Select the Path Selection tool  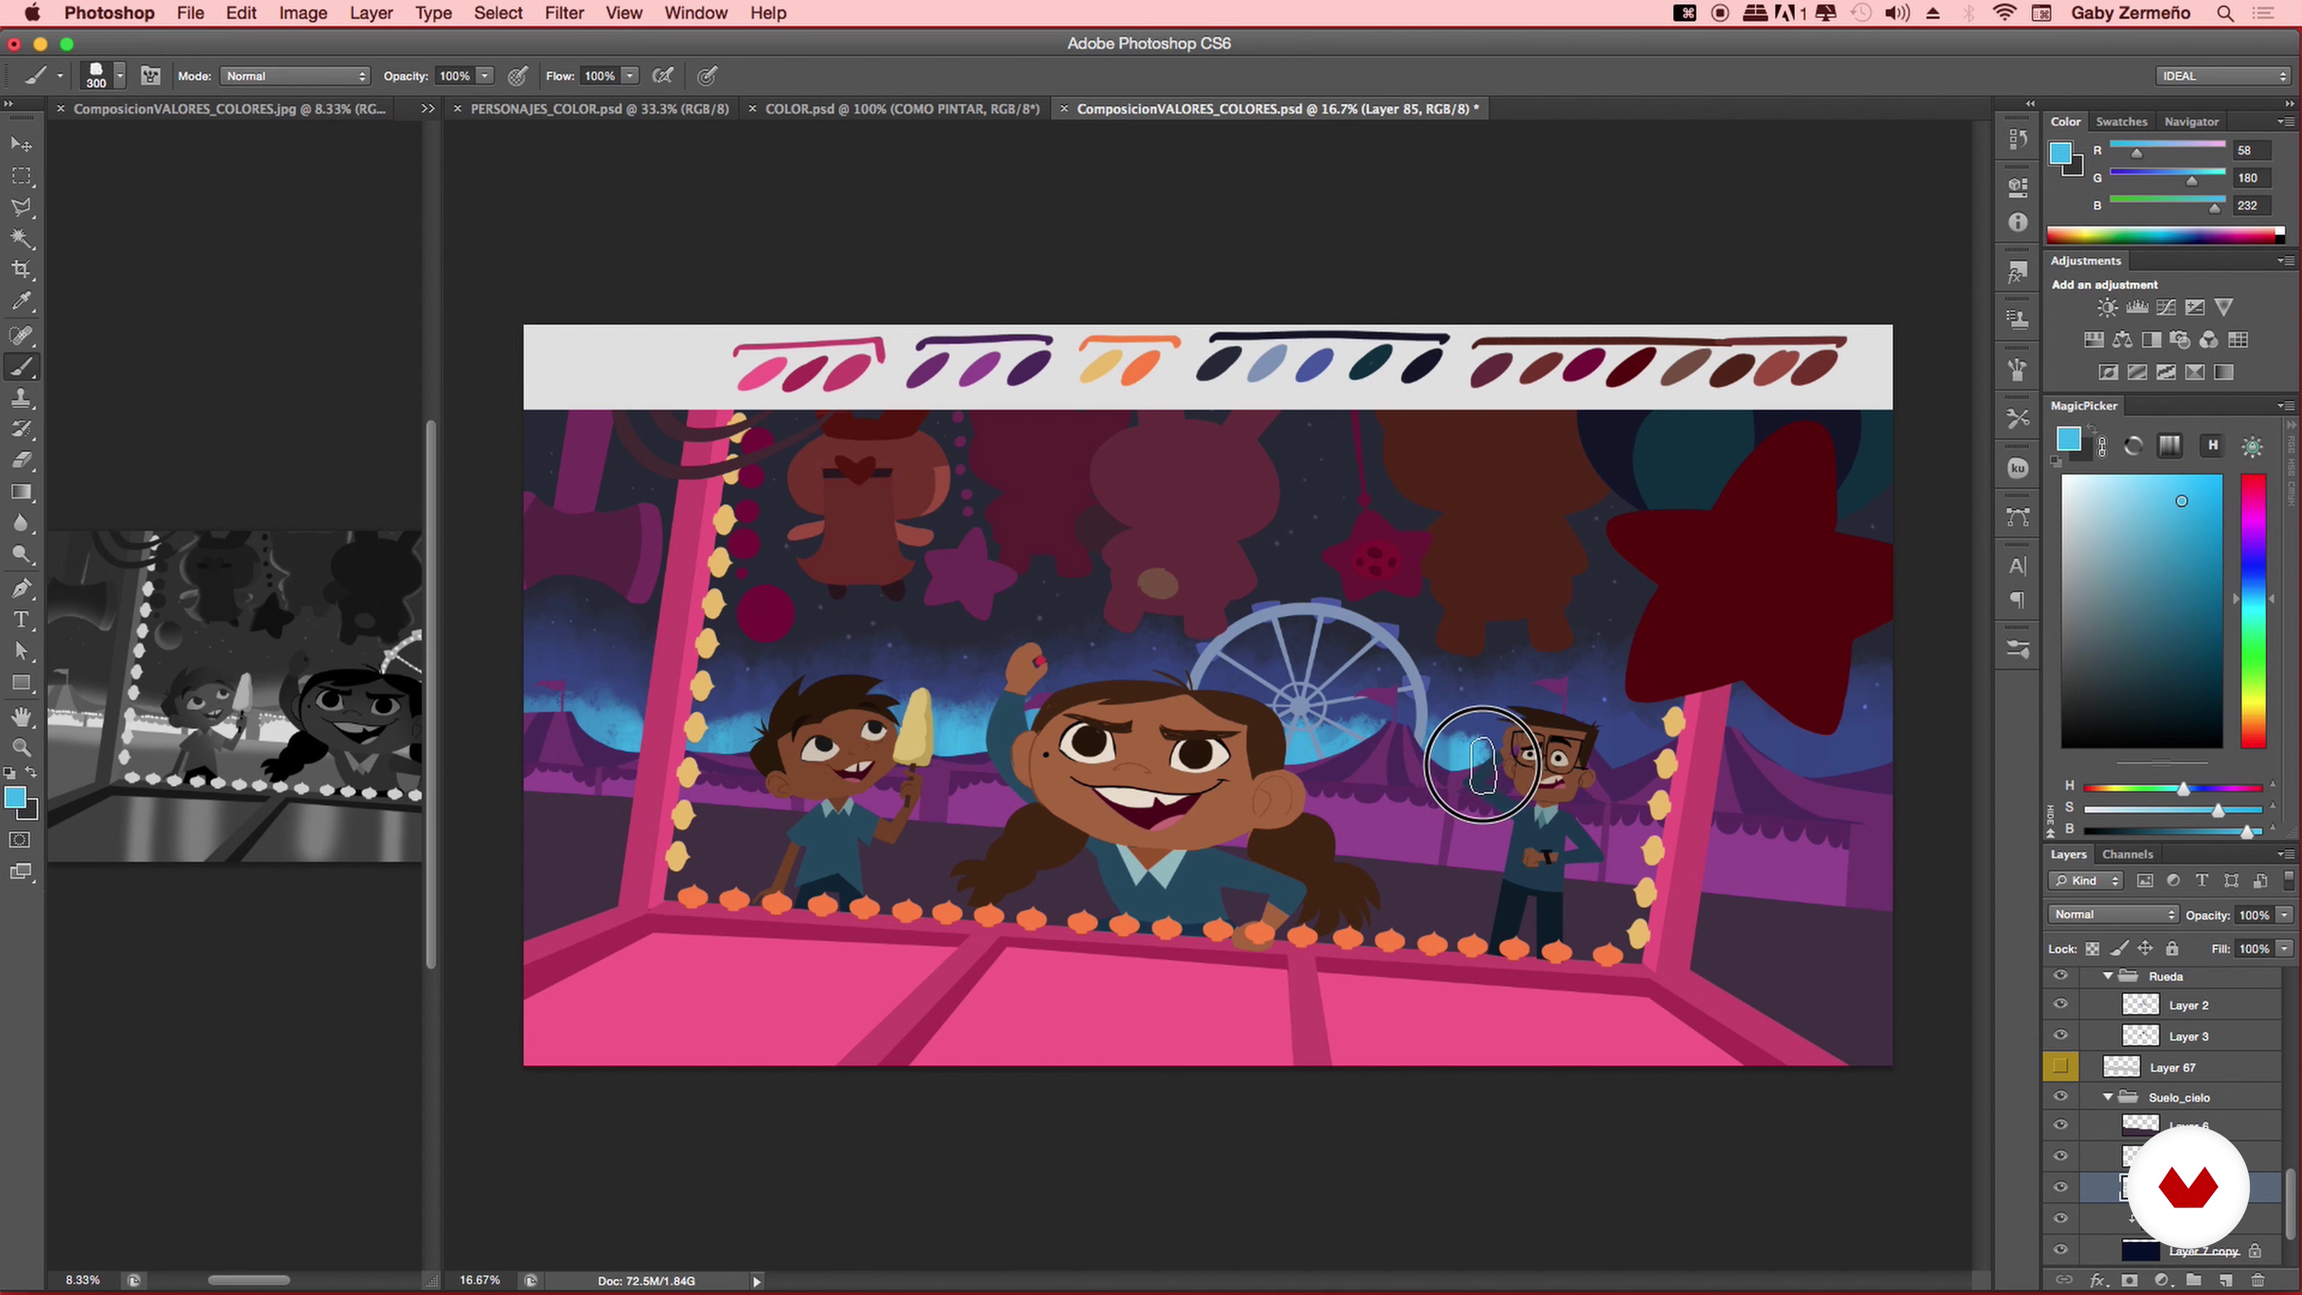coord(22,652)
